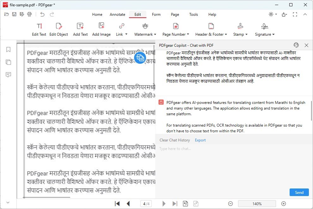Click the Export chat link
The height and width of the screenshot is (209, 313).
coord(200,140)
